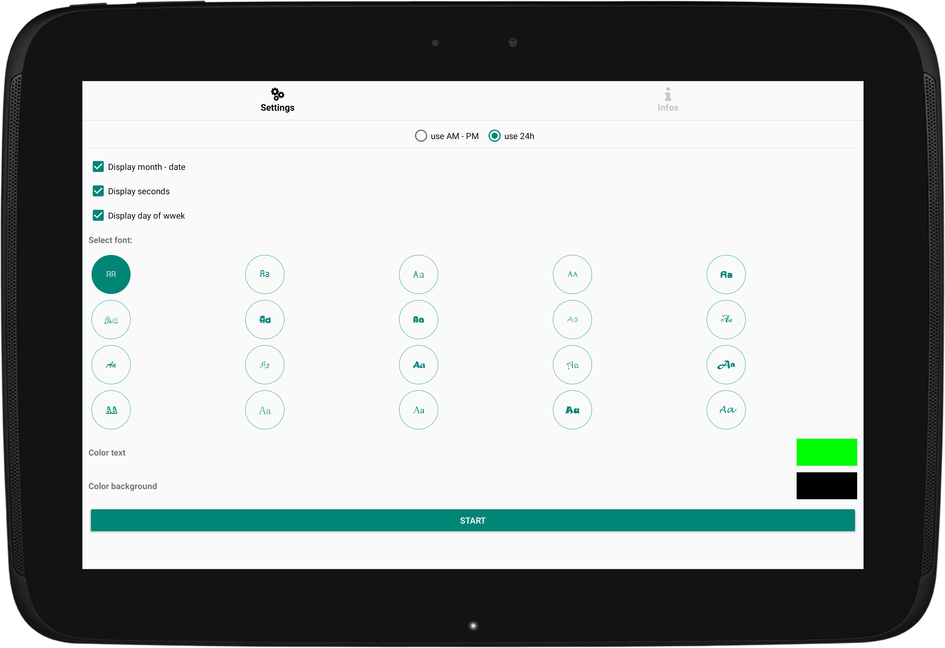Open the black Color background swatch
The width and height of the screenshot is (945, 648).
click(x=826, y=486)
